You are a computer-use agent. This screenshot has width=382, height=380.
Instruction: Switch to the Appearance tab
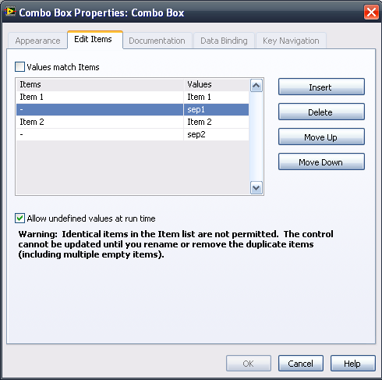(x=37, y=41)
